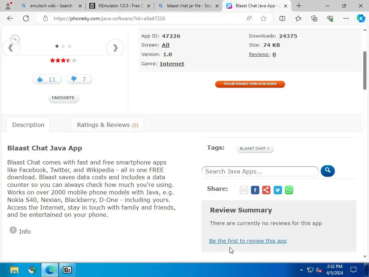Go to previous screenshot arrow
Screen dimensions: 369x277
(x=10, y=48)
